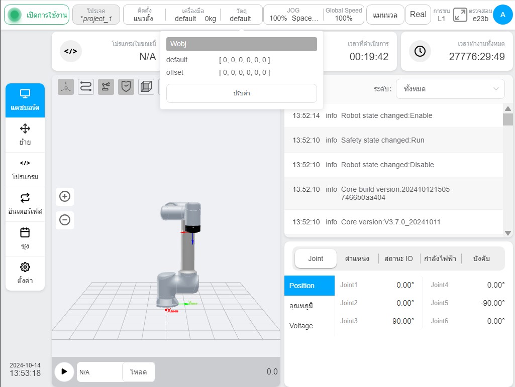Open the โปรแกรม sidebar section
The image size is (515, 387).
(x=25, y=169)
